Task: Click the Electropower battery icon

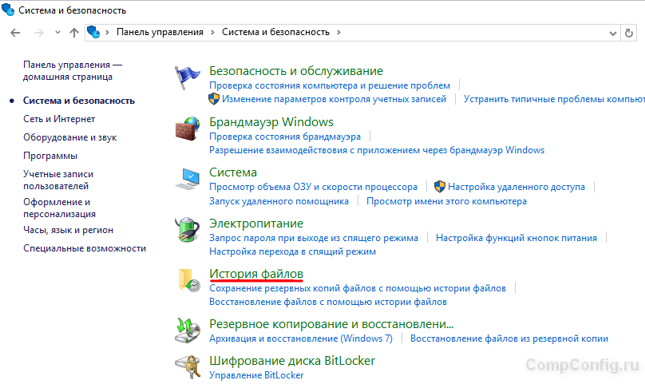Action: pyautogui.click(x=187, y=230)
